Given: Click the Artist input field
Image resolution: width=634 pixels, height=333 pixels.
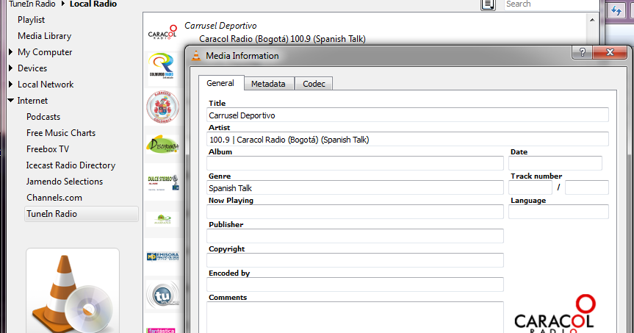Looking at the screenshot, I should click(408, 139).
